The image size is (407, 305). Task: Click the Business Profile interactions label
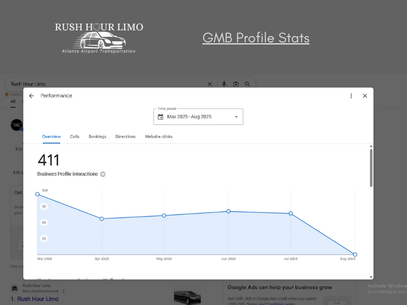coord(67,174)
